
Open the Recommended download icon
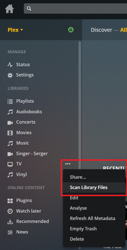(x=10, y=222)
